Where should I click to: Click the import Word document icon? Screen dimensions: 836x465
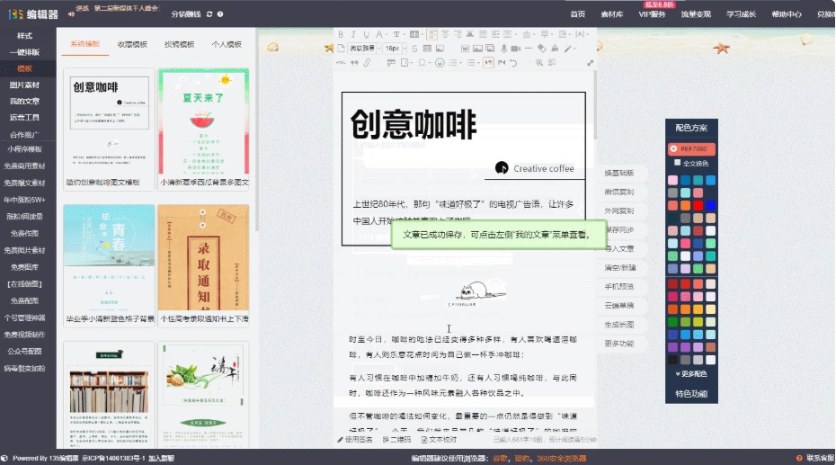pos(465,49)
